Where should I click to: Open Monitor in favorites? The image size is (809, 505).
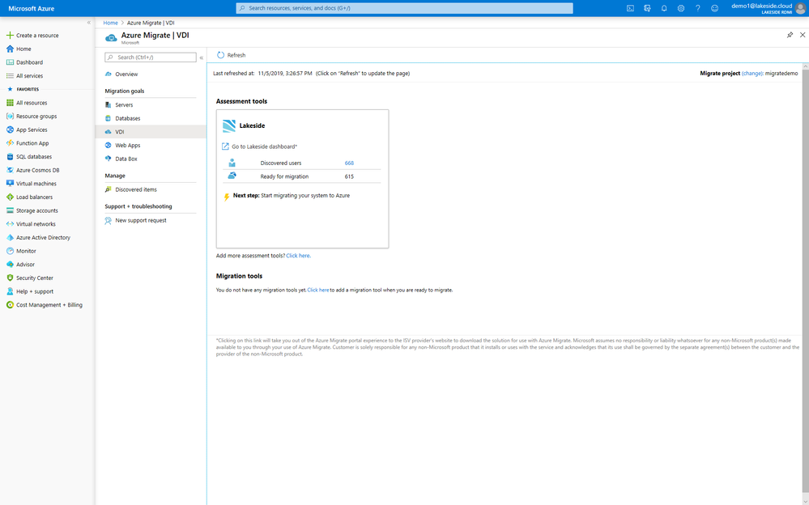(x=26, y=251)
